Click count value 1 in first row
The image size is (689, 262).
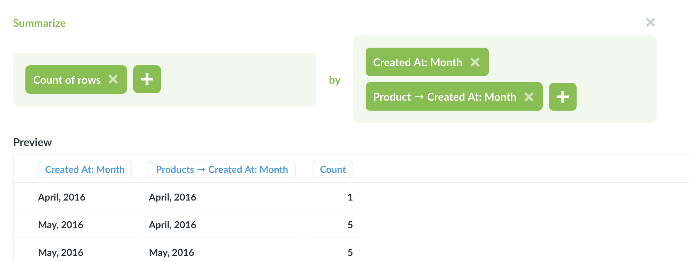click(x=350, y=197)
